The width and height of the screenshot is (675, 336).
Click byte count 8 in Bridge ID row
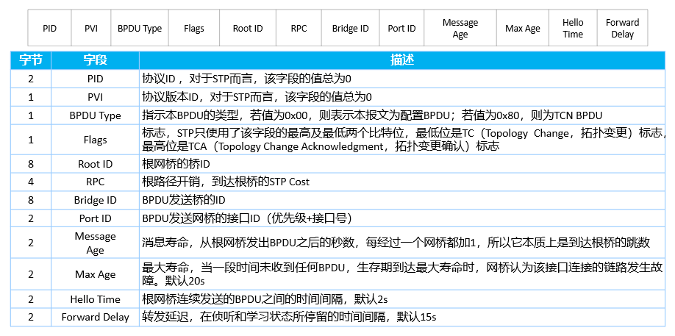pyautogui.click(x=31, y=200)
